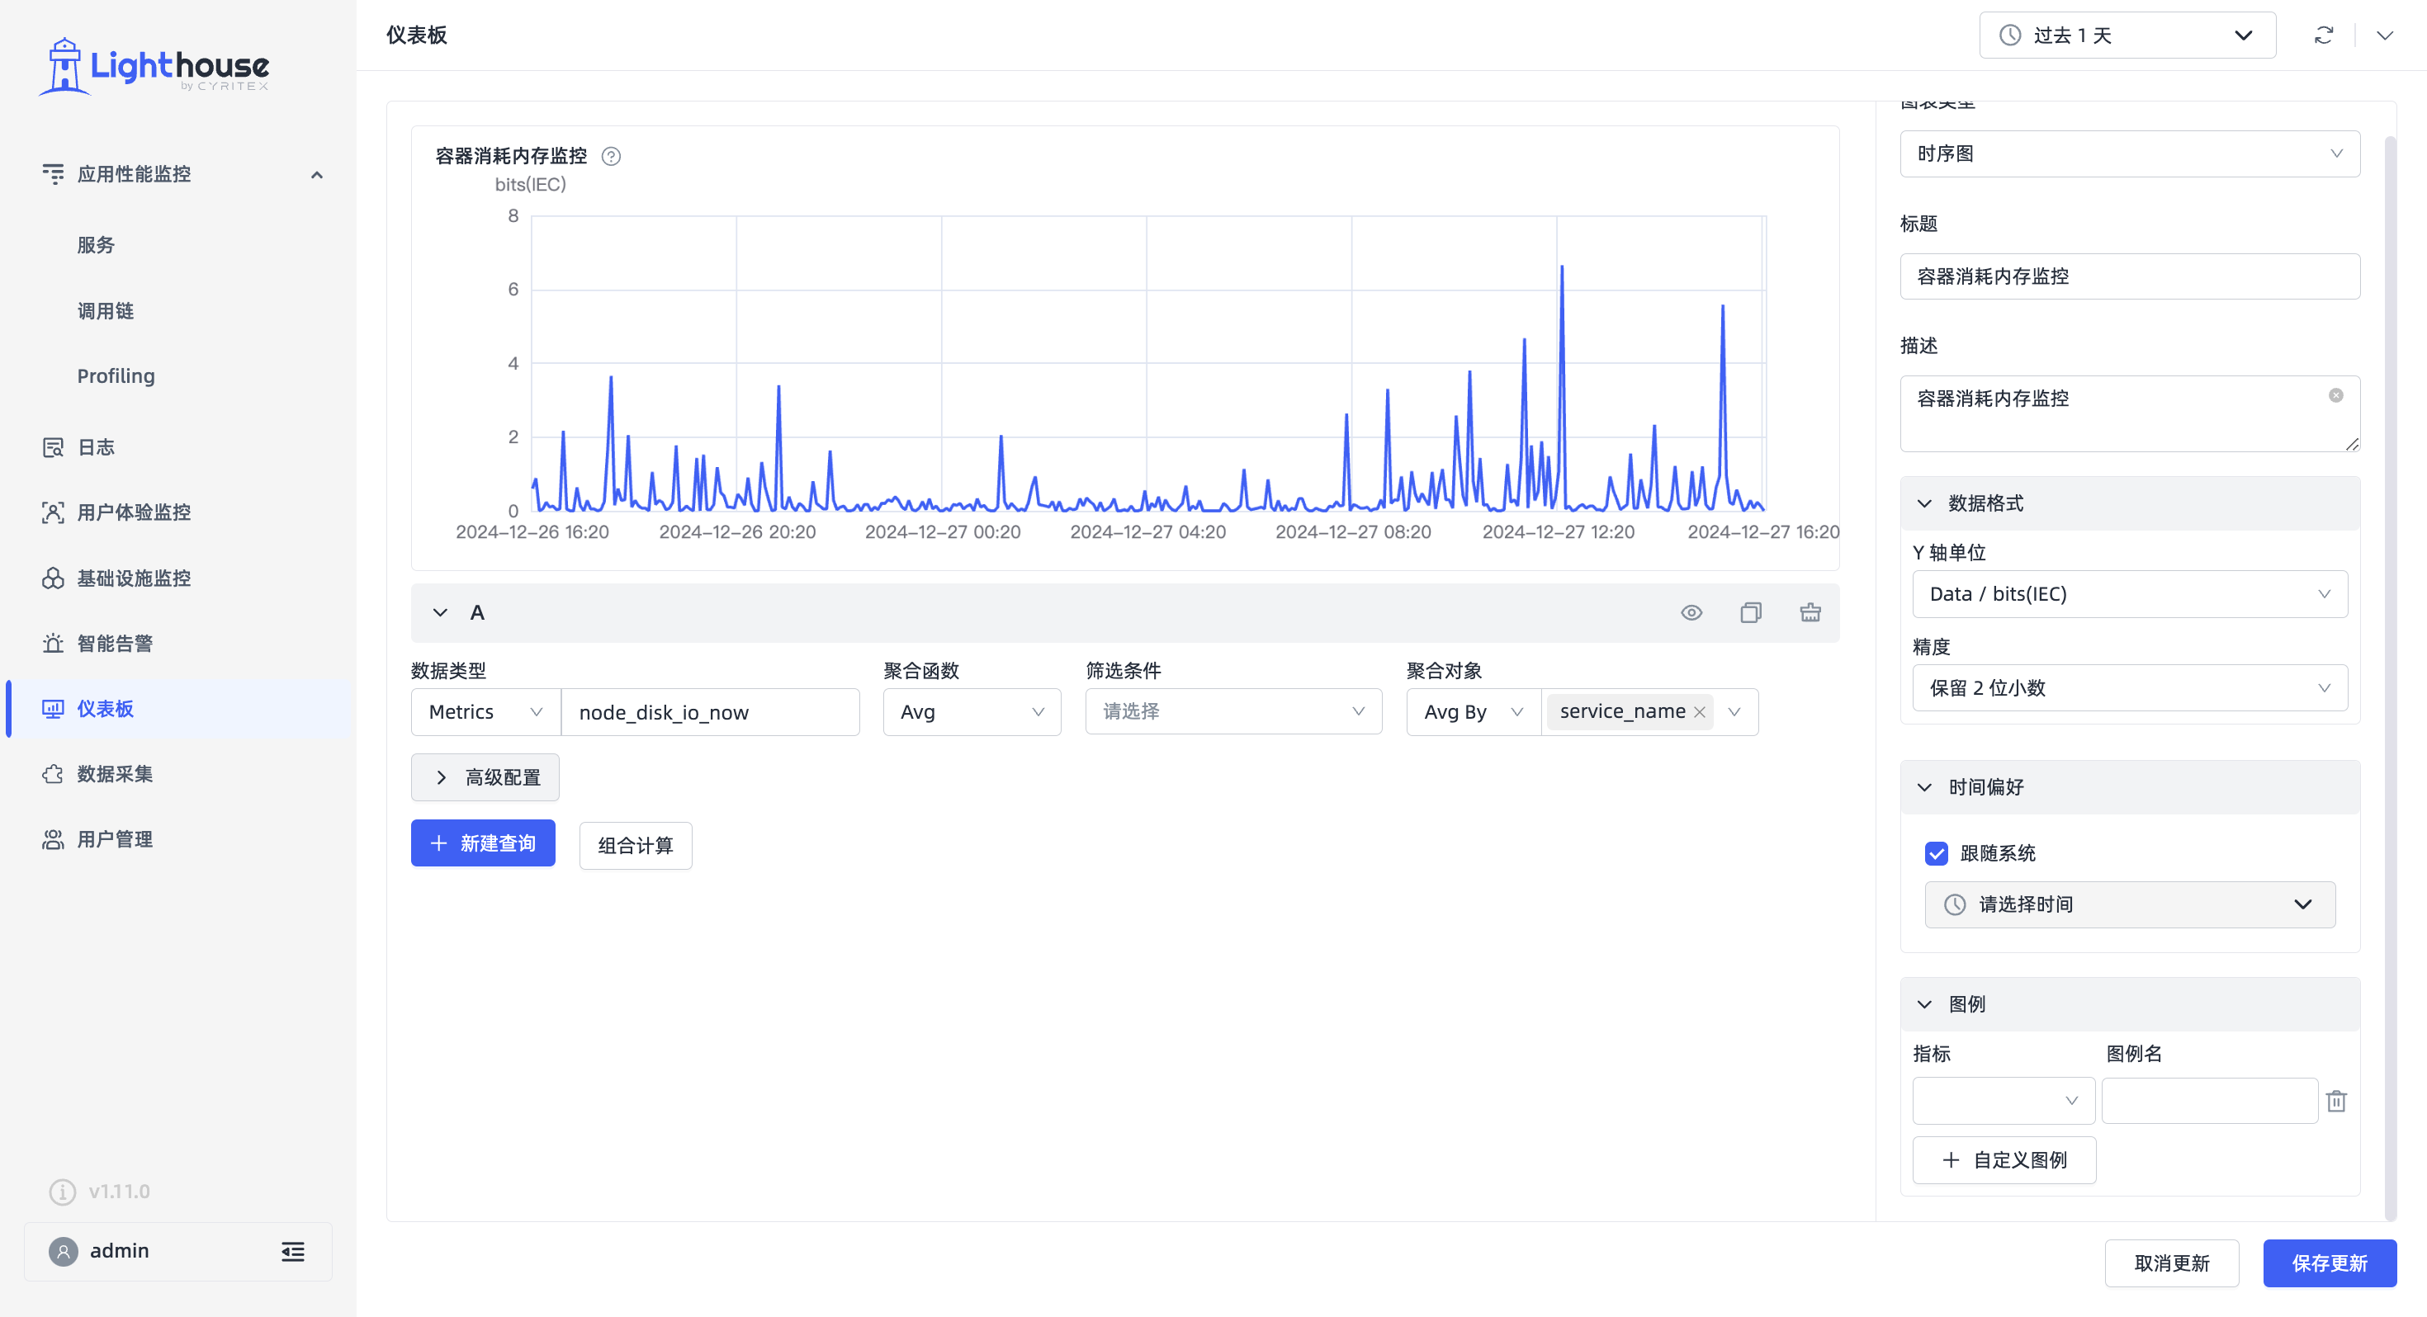Click the node_disk_io_now metric input field
Viewport: 2427px width, 1317px height.
coord(711,712)
